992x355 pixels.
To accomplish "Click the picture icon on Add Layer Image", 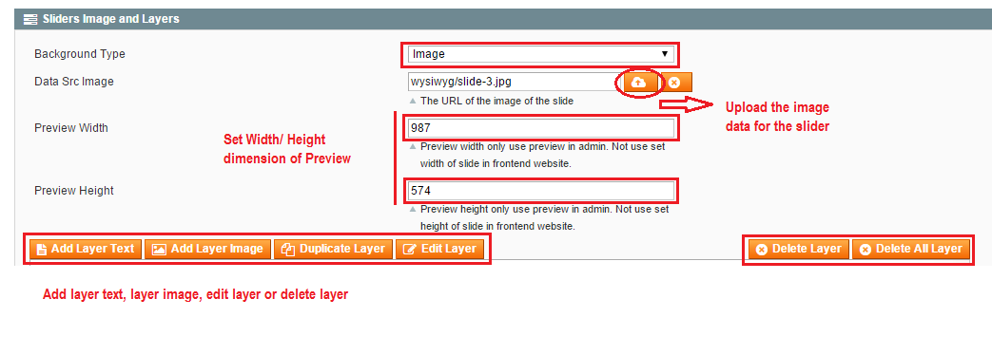I will (x=160, y=249).
